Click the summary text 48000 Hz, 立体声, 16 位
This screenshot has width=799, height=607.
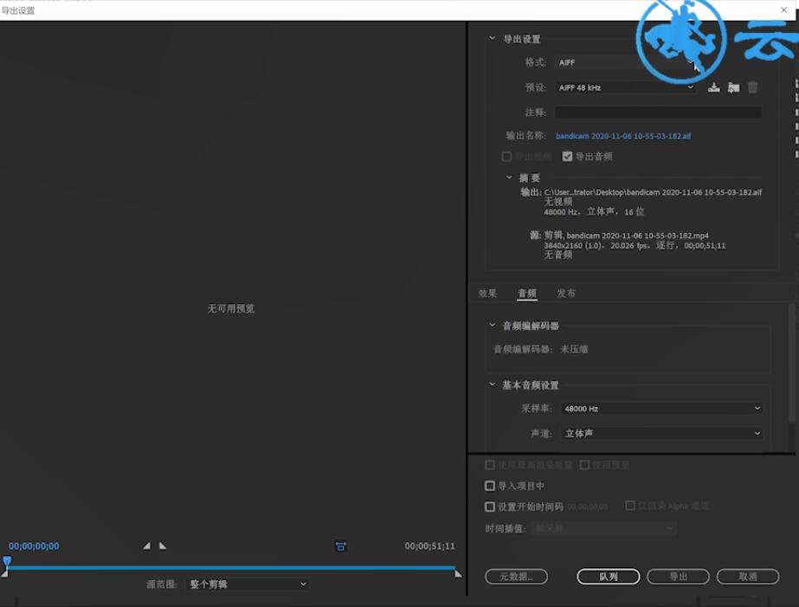pyautogui.click(x=594, y=211)
